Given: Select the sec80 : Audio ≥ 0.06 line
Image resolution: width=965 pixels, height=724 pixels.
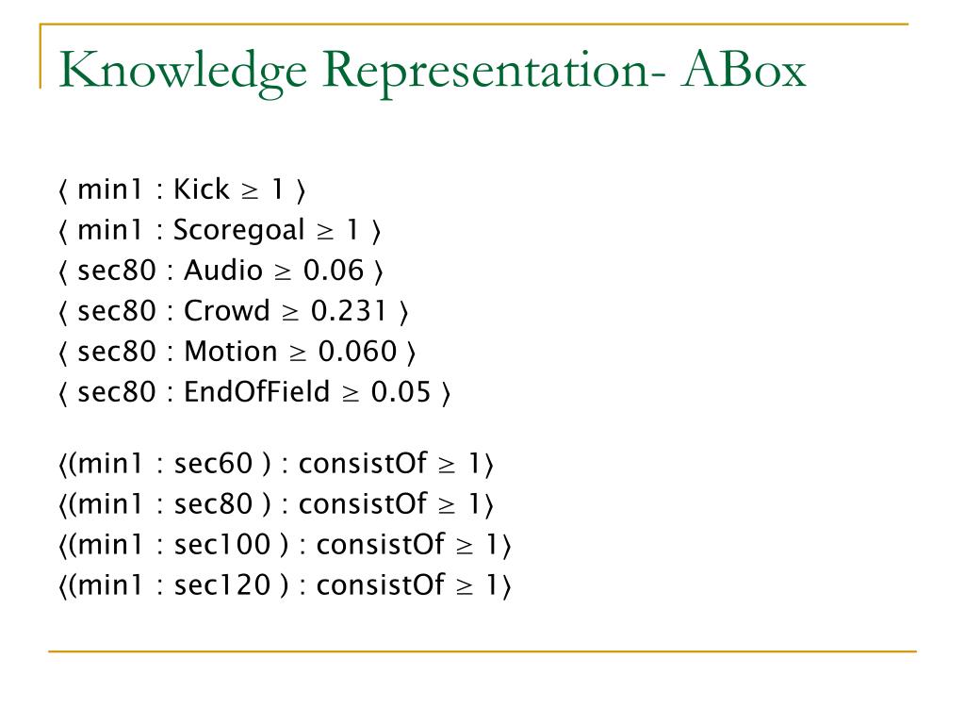Looking at the screenshot, I should pyautogui.click(x=221, y=271).
